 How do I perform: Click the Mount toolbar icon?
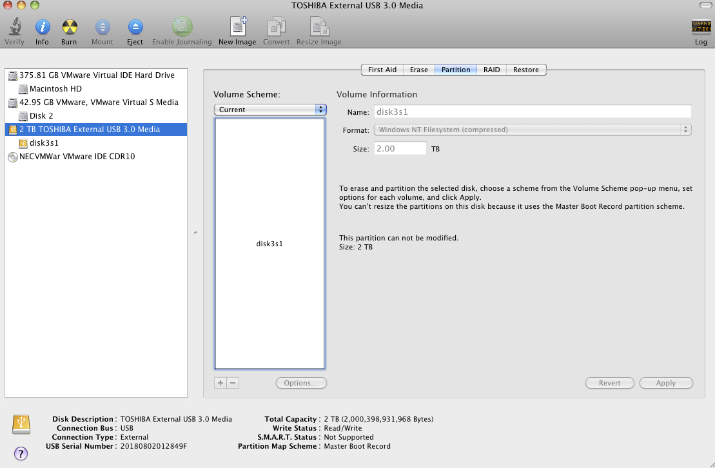[x=103, y=27]
